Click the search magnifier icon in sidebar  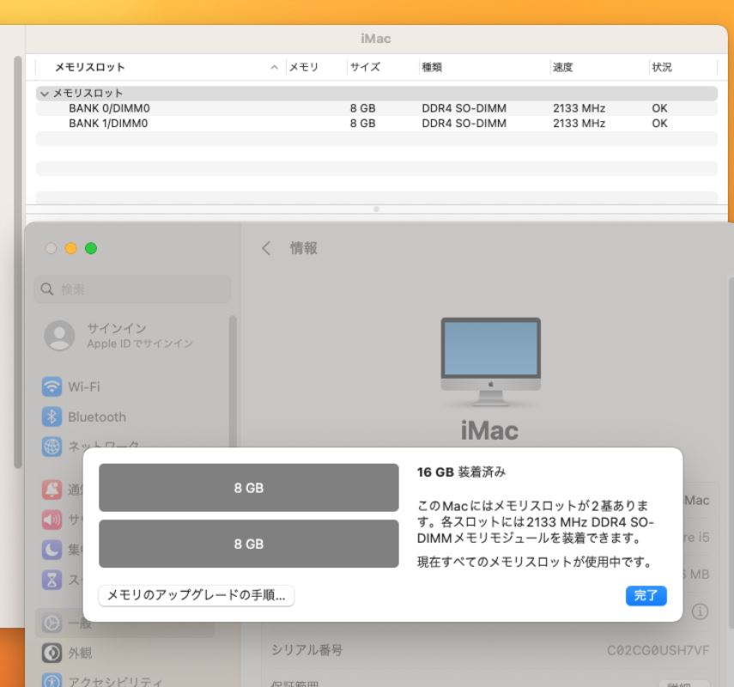coord(47,289)
